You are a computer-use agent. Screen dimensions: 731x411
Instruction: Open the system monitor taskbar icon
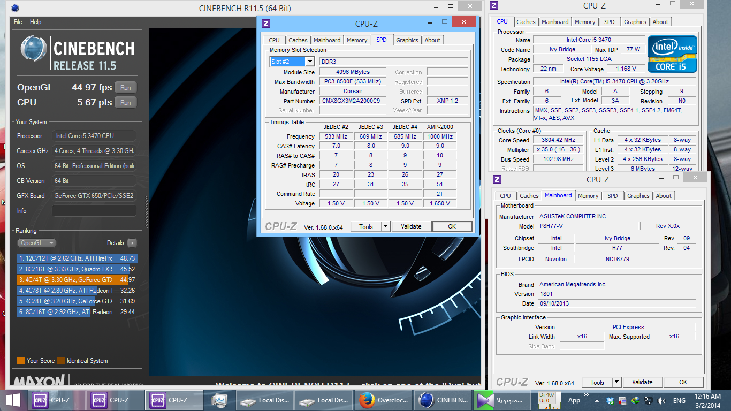coord(219,400)
